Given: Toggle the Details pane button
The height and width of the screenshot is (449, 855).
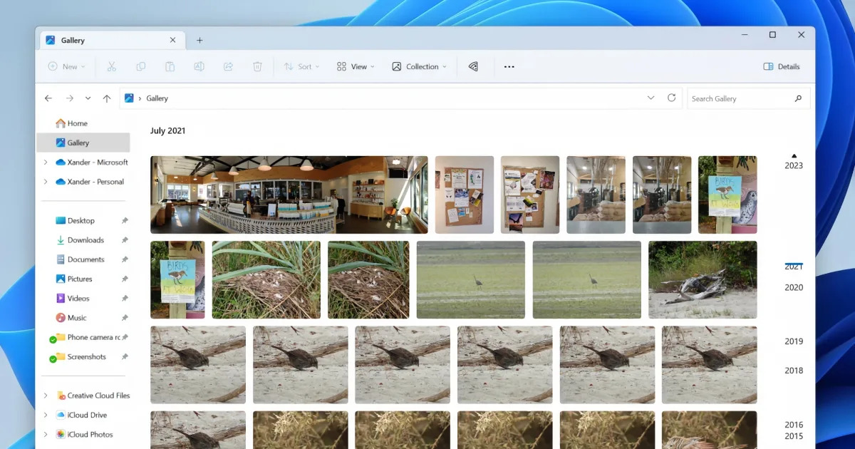Looking at the screenshot, I should pos(781,66).
